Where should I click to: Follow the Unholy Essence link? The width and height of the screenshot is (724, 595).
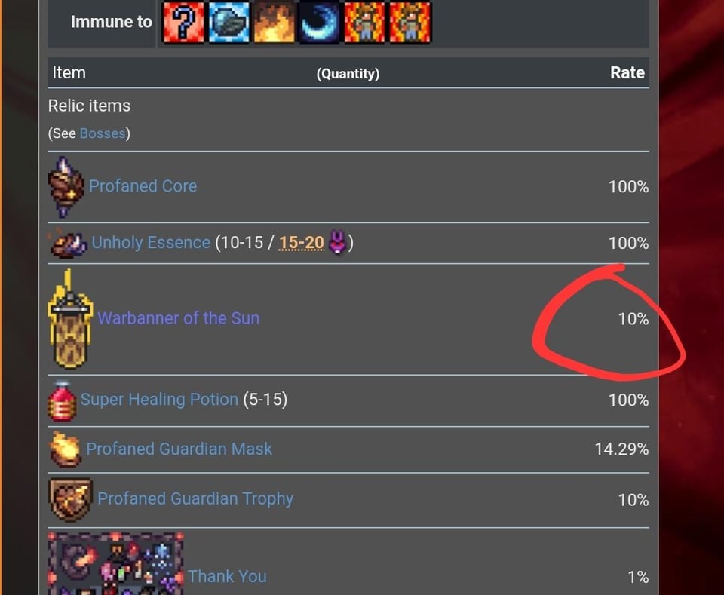[151, 243]
